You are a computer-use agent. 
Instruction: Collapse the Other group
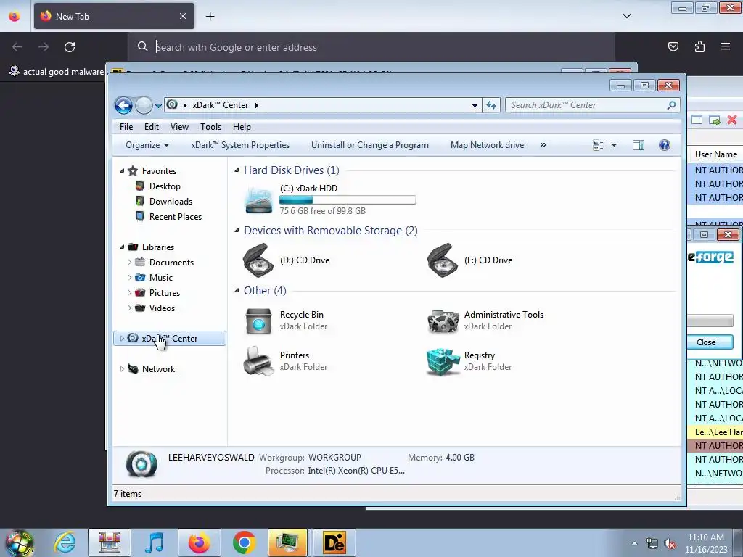tap(237, 290)
